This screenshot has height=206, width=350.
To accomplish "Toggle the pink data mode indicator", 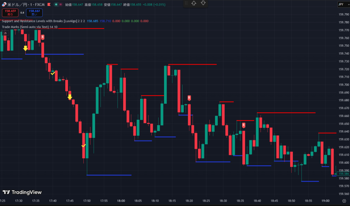I will point(61,5).
